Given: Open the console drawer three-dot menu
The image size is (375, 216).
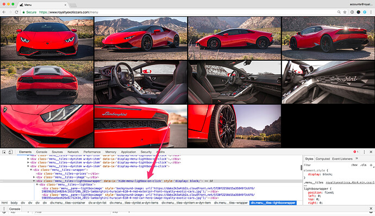Looking at the screenshot, I should click(4, 208).
